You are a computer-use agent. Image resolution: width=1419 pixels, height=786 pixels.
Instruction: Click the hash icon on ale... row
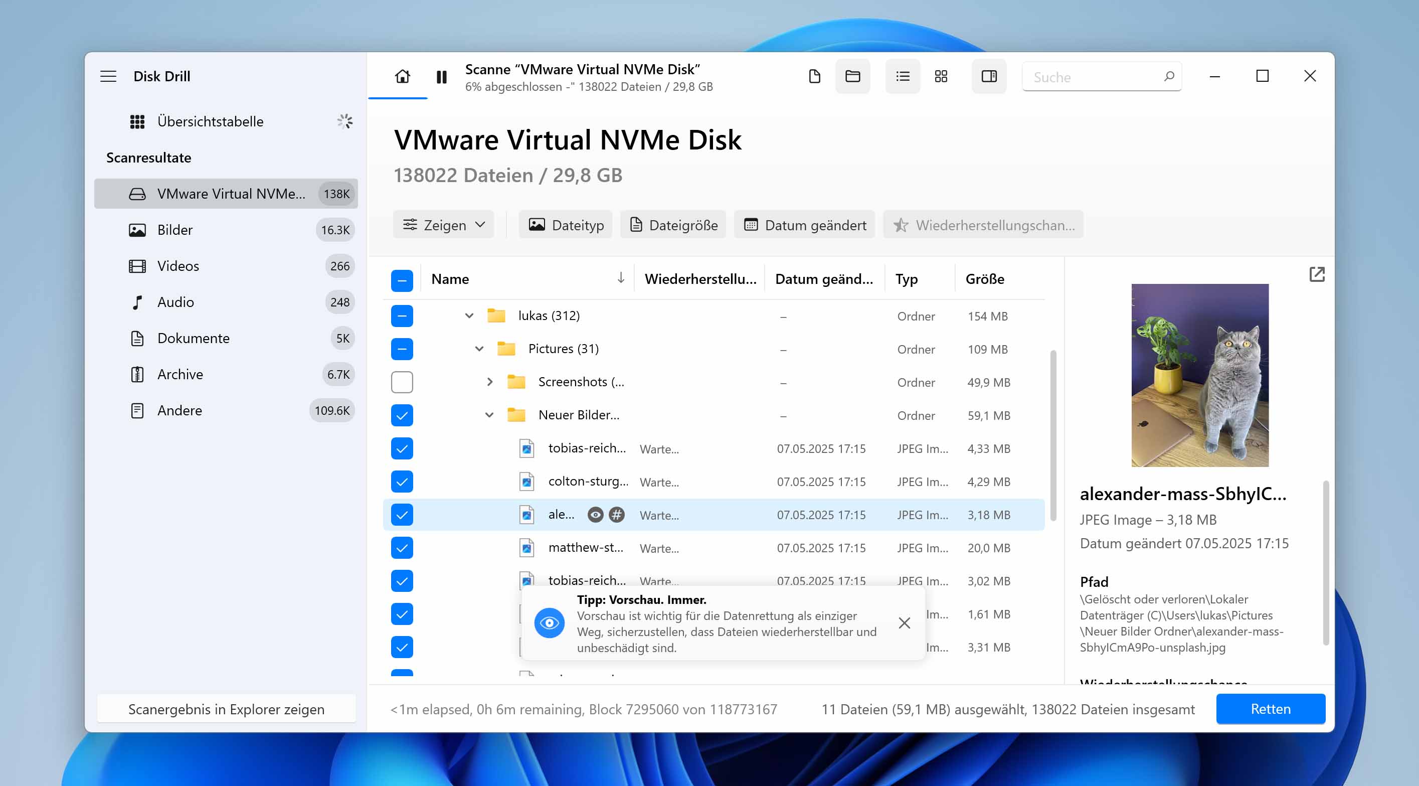(616, 514)
